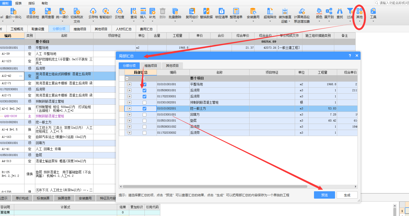
Task: Open the 报表 menu
Action: click(x=18, y=3)
